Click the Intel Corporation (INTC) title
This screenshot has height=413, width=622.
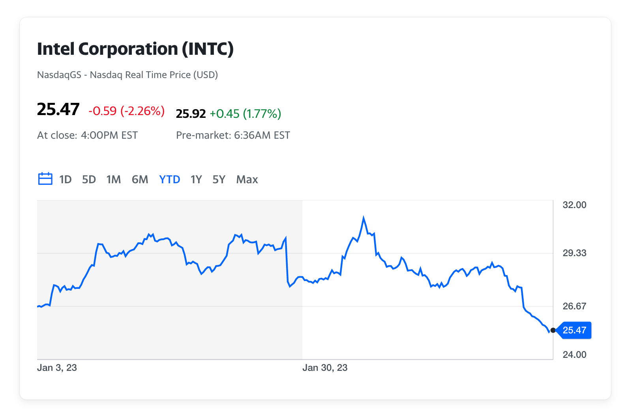tap(135, 49)
